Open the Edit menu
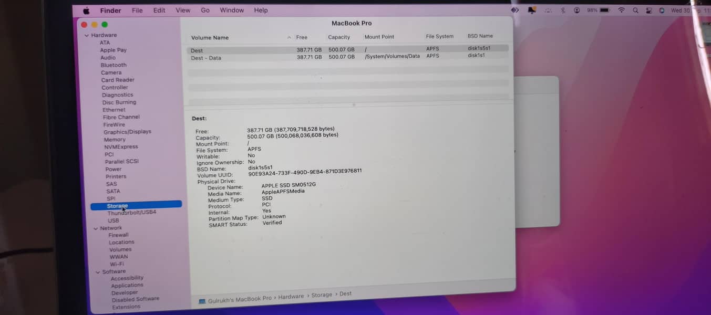The width and height of the screenshot is (711, 315). tap(159, 10)
